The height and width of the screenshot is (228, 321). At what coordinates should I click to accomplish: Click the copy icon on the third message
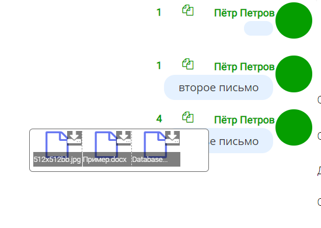(188, 117)
